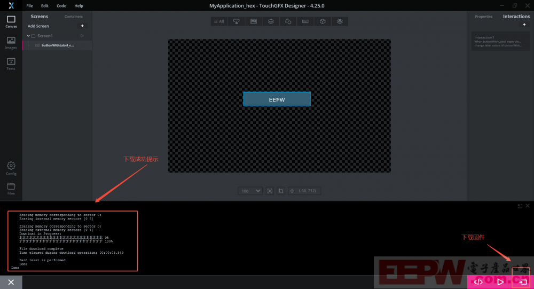Run Target to download firmware
The height and width of the screenshot is (289, 534).
tap(523, 282)
